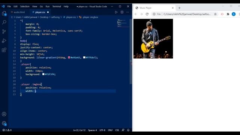Image resolution: width=240 pixels, height=135 pixels.
Task: Open the feedback icon in status bar
Action: (x=123, y=130)
